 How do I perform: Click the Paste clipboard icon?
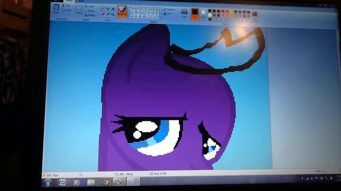56,7
